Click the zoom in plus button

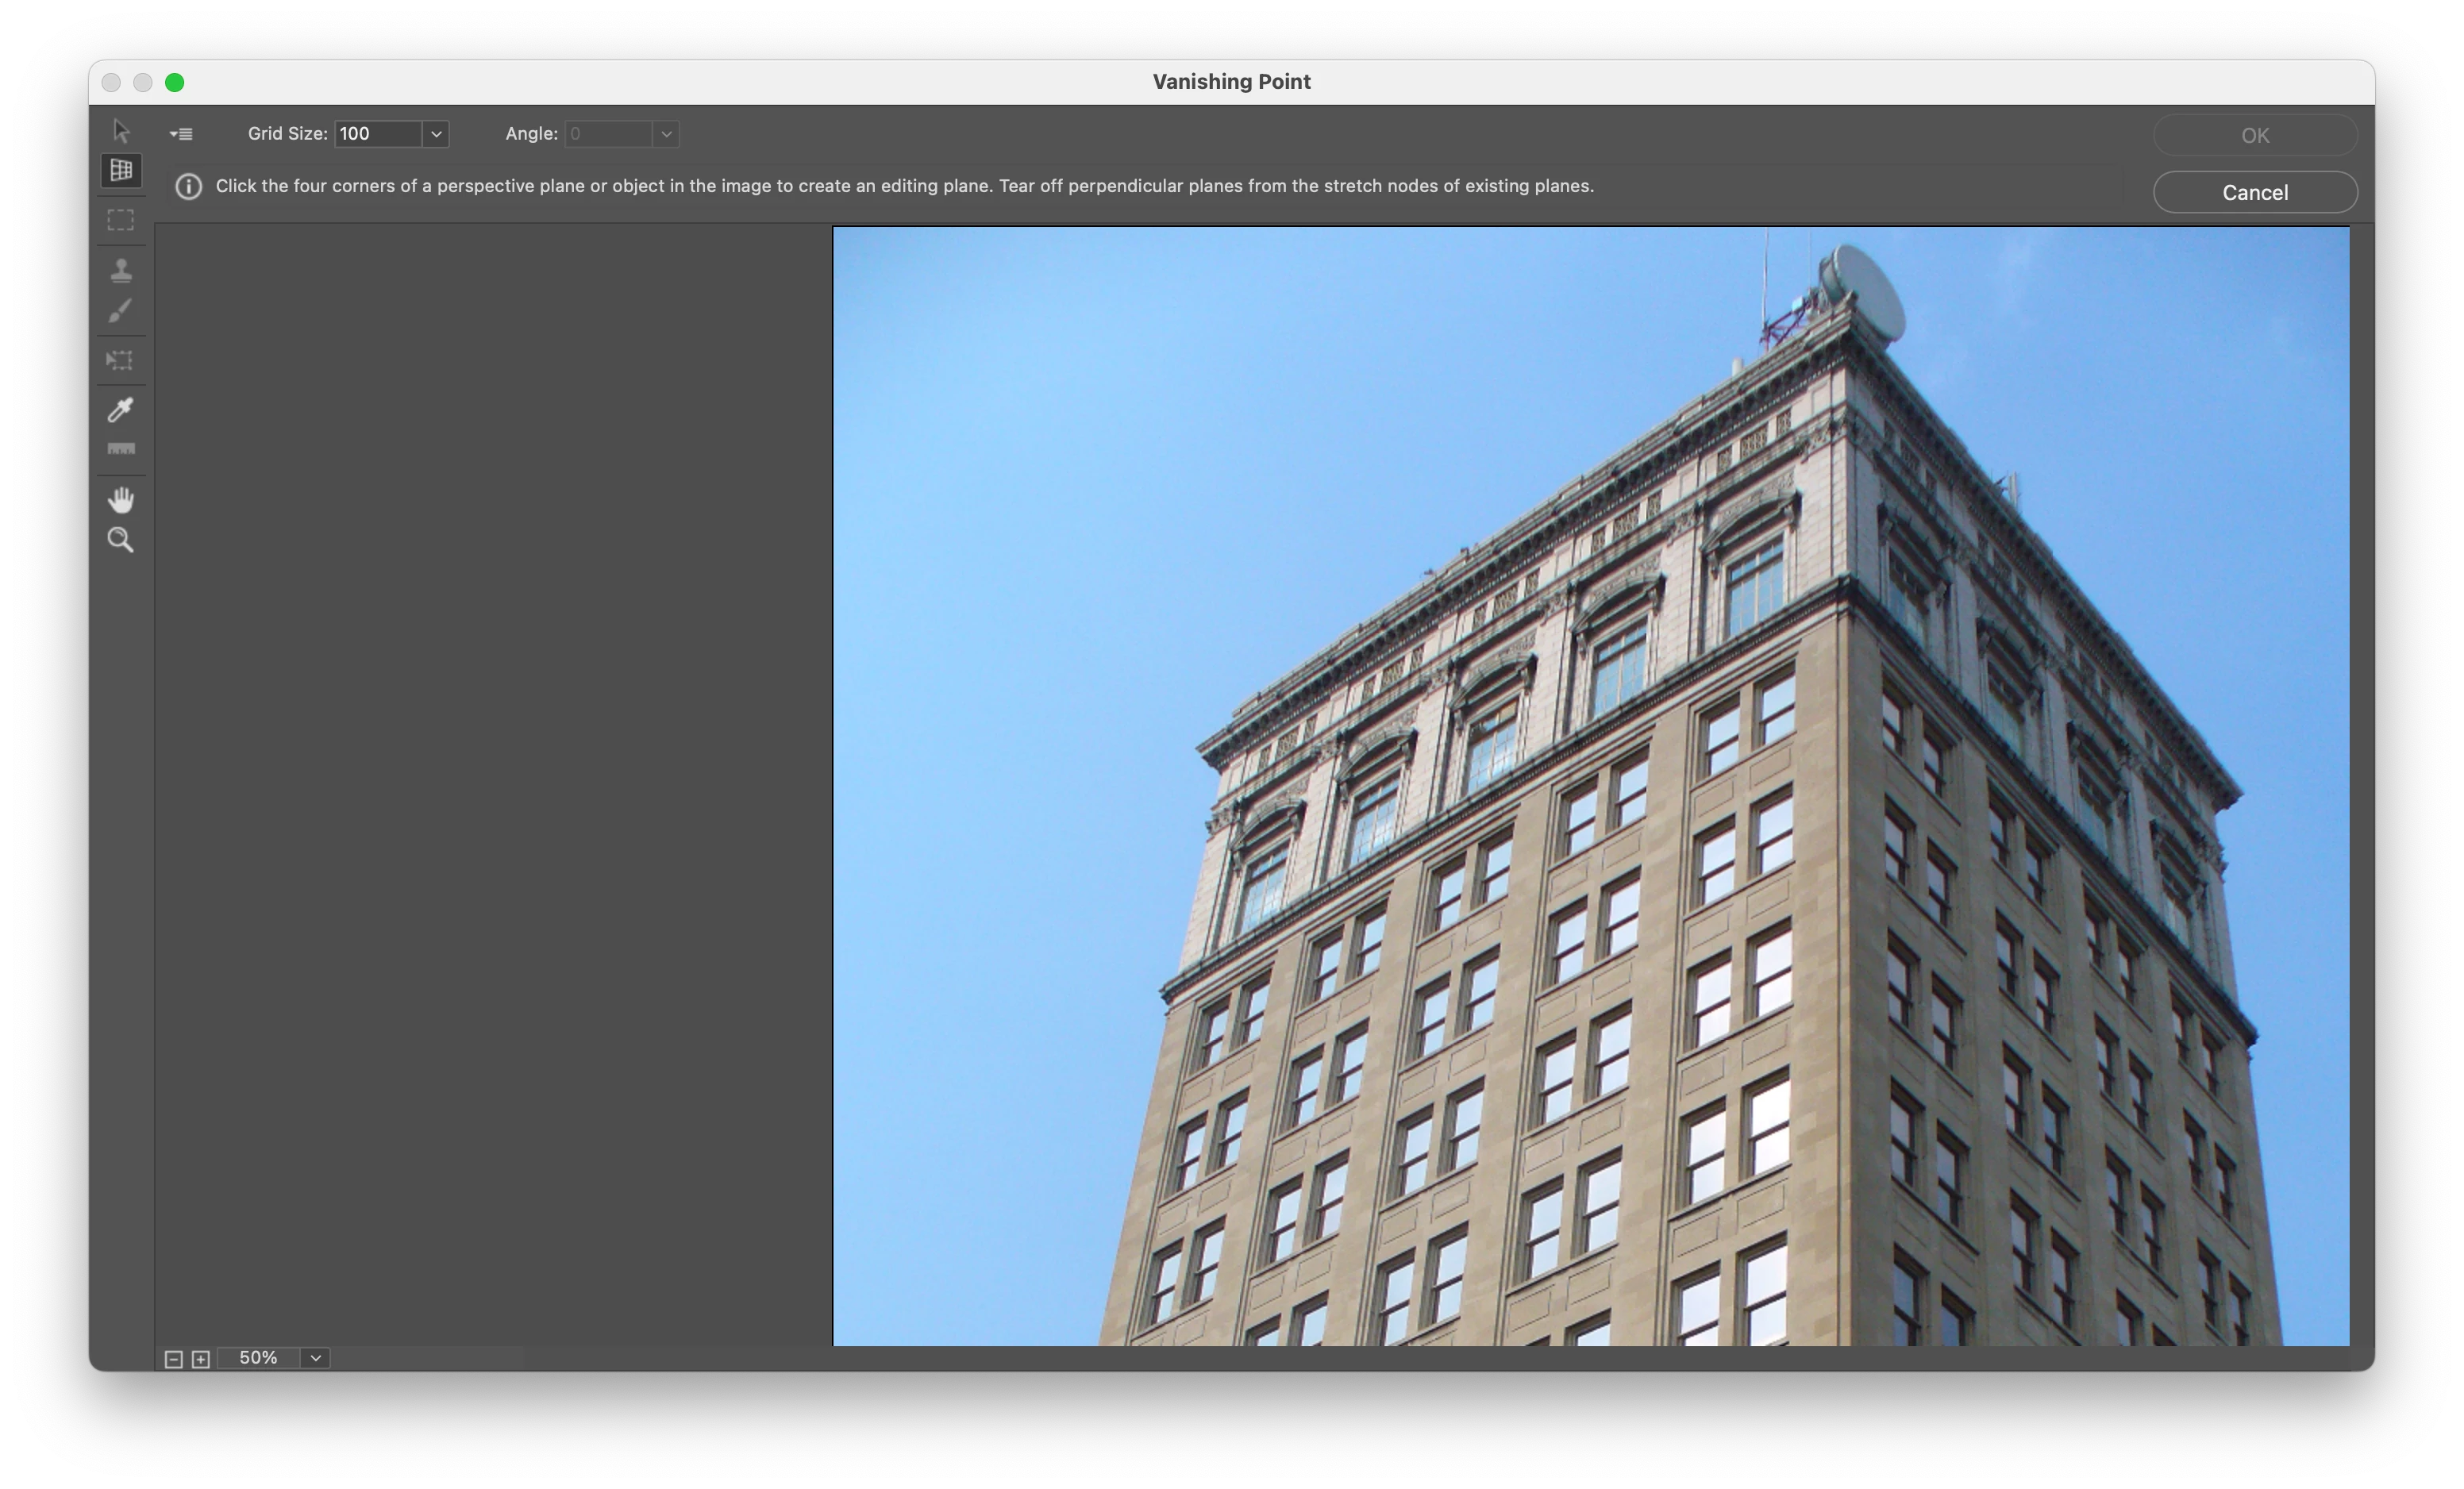[x=201, y=1359]
